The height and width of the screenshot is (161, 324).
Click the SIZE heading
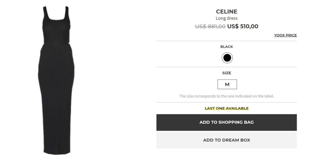(227, 73)
